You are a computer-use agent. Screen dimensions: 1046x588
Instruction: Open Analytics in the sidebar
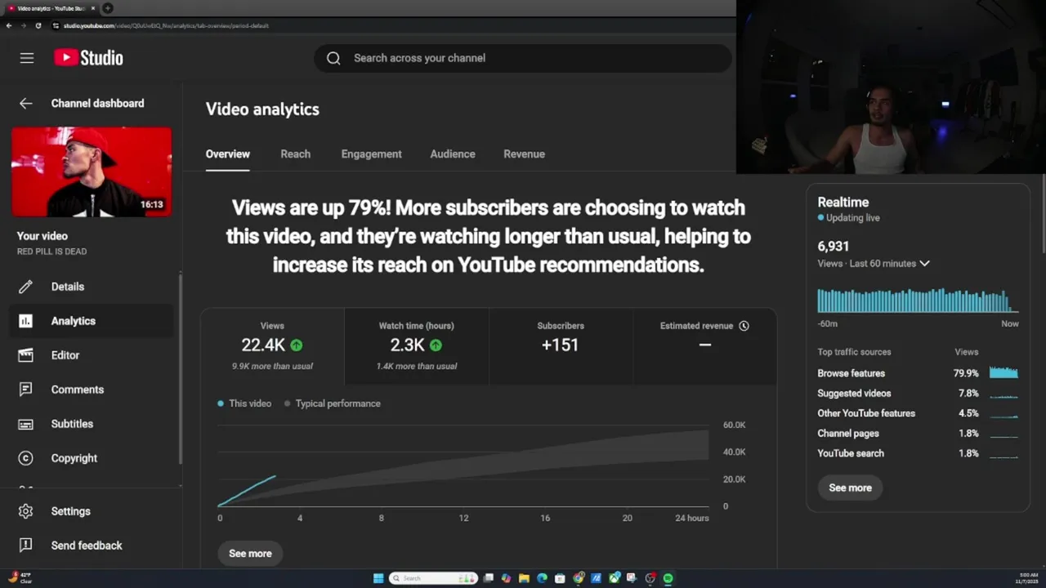pyautogui.click(x=92, y=321)
